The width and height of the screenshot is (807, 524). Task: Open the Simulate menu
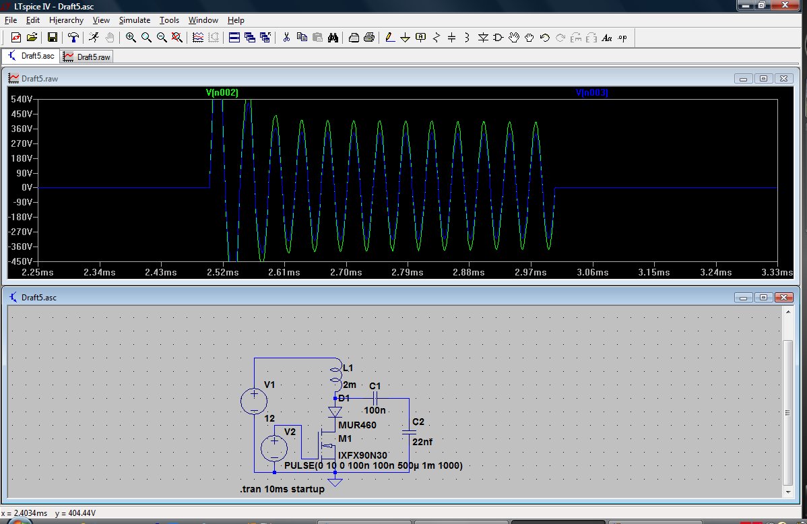pos(135,20)
